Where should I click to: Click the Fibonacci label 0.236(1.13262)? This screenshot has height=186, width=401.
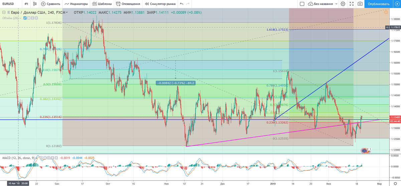(277, 123)
